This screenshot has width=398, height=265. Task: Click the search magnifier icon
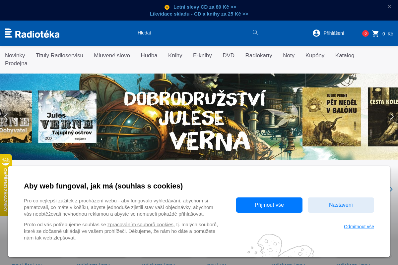[255, 32]
